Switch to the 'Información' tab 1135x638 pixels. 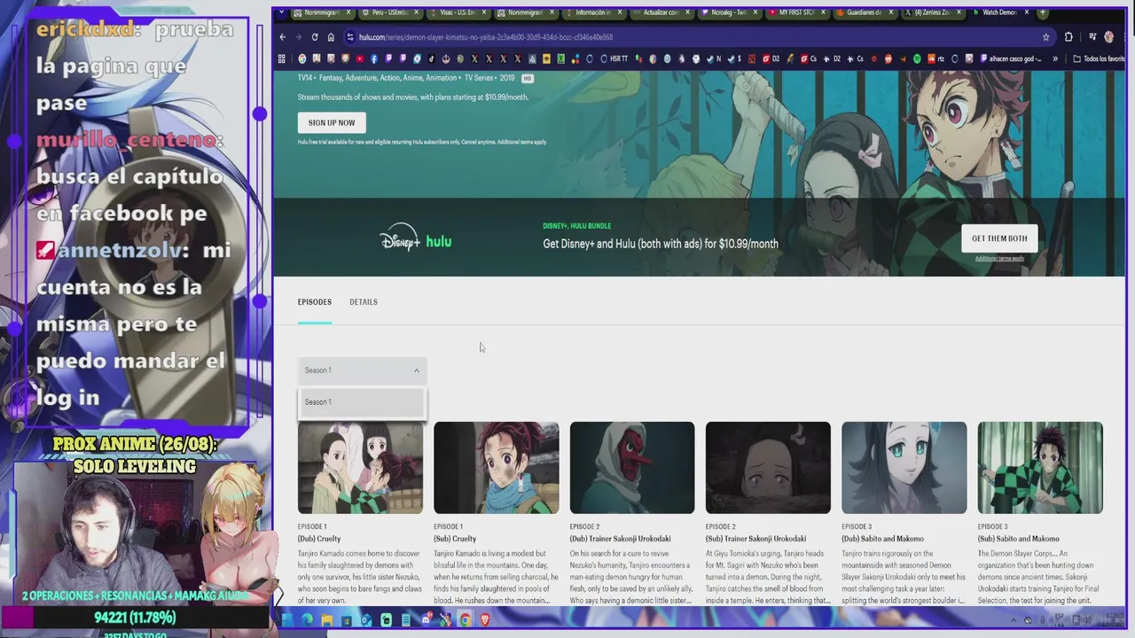point(592,12)
